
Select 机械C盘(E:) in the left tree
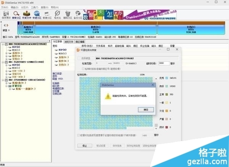coord(19,83)
